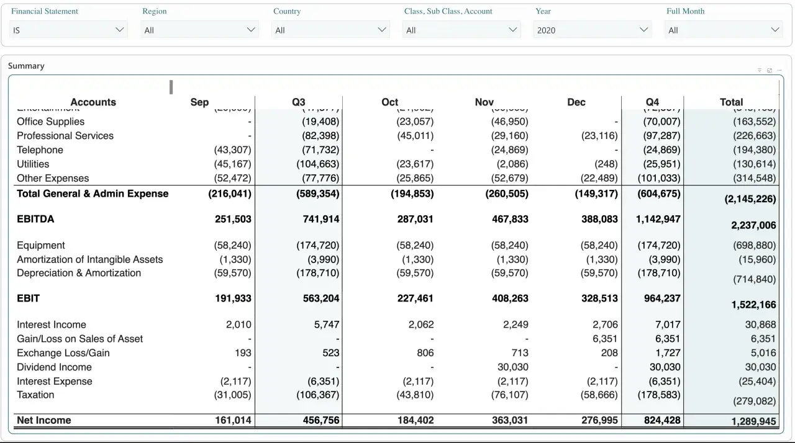Expand the Country slicer dropdown
795x443 pixels.
(x=330, y=29)
